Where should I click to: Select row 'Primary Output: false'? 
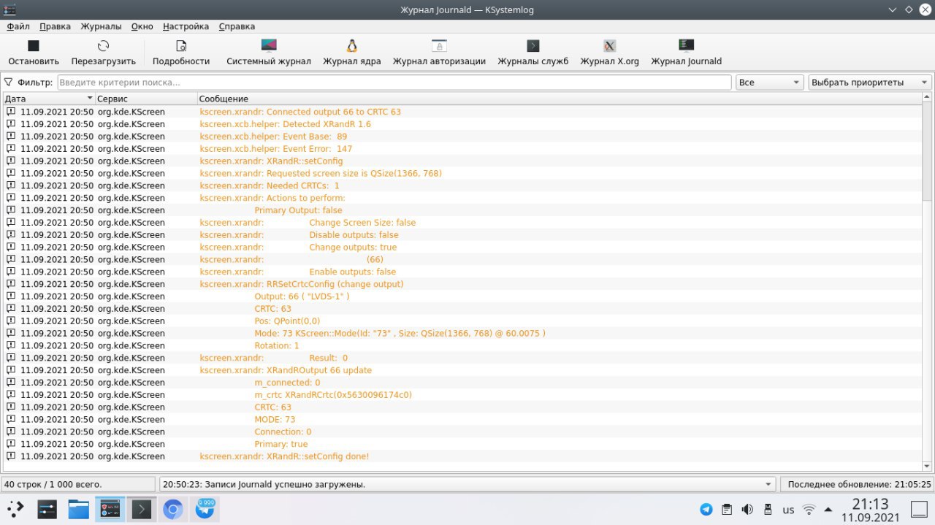pyautogui.click(x=462, y=210)
